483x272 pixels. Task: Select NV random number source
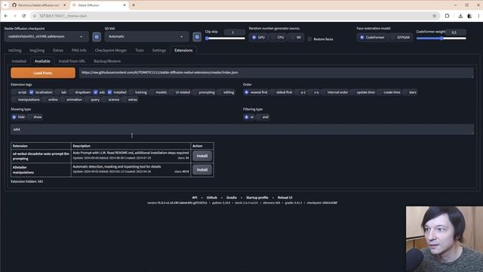pyautogui.click(x=296, y=37)
